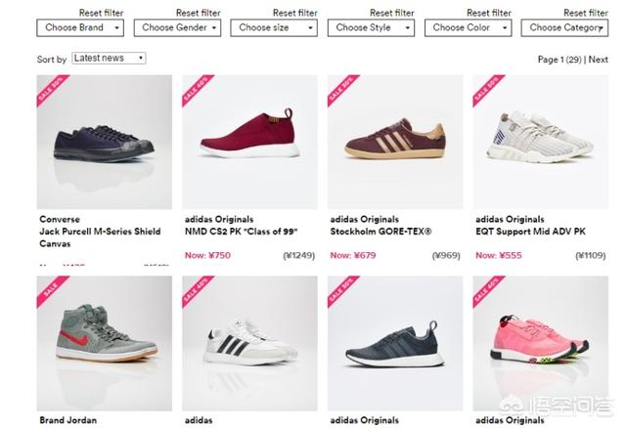This screenshot has width=626, height=428.
Task: View the white adidas three-stripe sneaker image
Action: 249,343
